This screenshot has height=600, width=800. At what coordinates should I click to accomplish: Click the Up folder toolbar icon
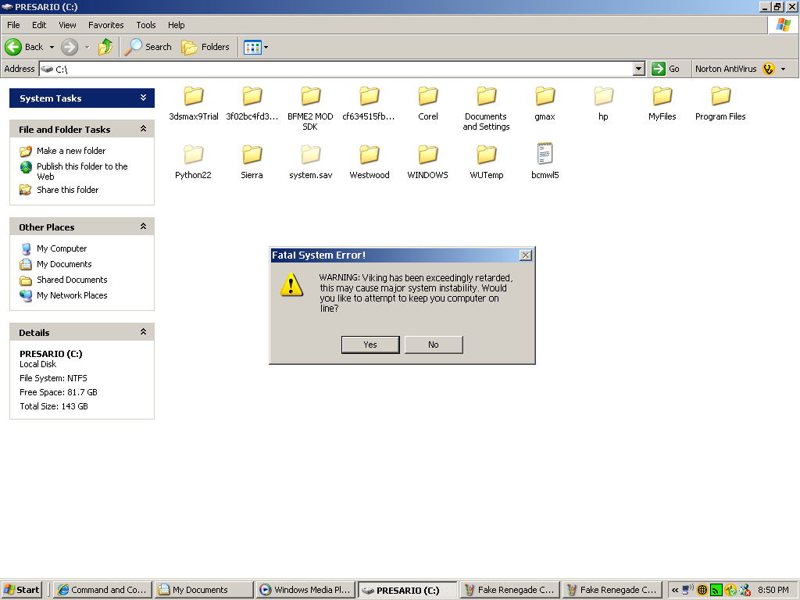click(105, 47)
